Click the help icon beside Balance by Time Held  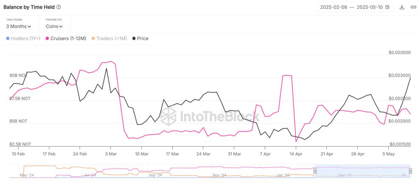pyautogui.click(x=59, y=7)
